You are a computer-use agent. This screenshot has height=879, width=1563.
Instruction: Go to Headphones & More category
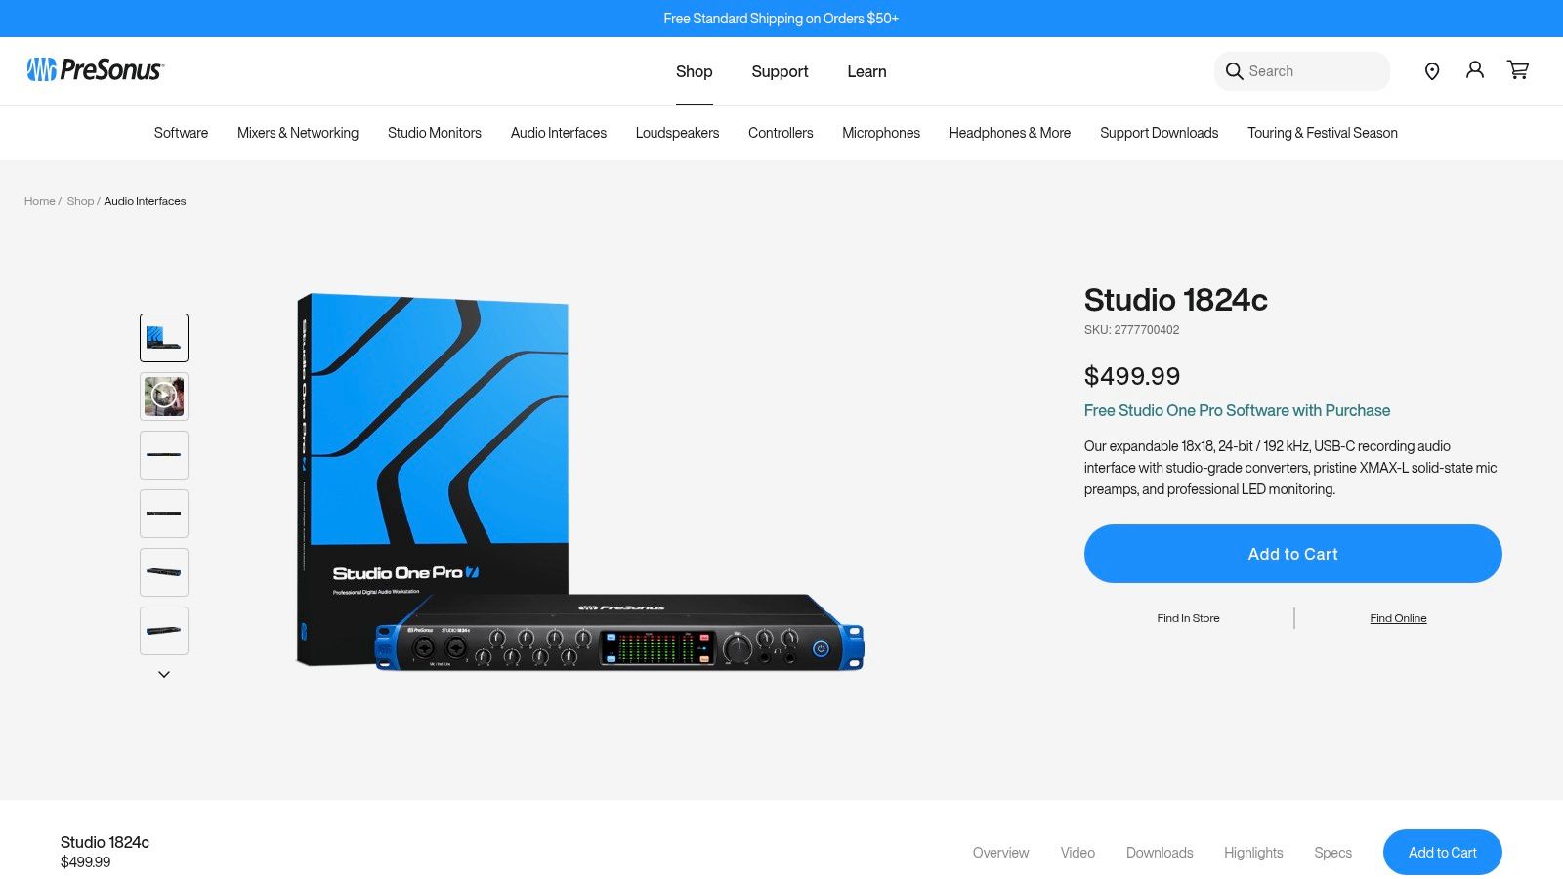1010,133
